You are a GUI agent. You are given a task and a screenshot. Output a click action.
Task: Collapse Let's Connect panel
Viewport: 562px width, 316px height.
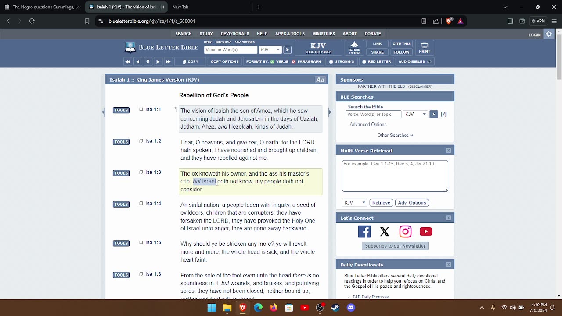(x=448, y=218)
